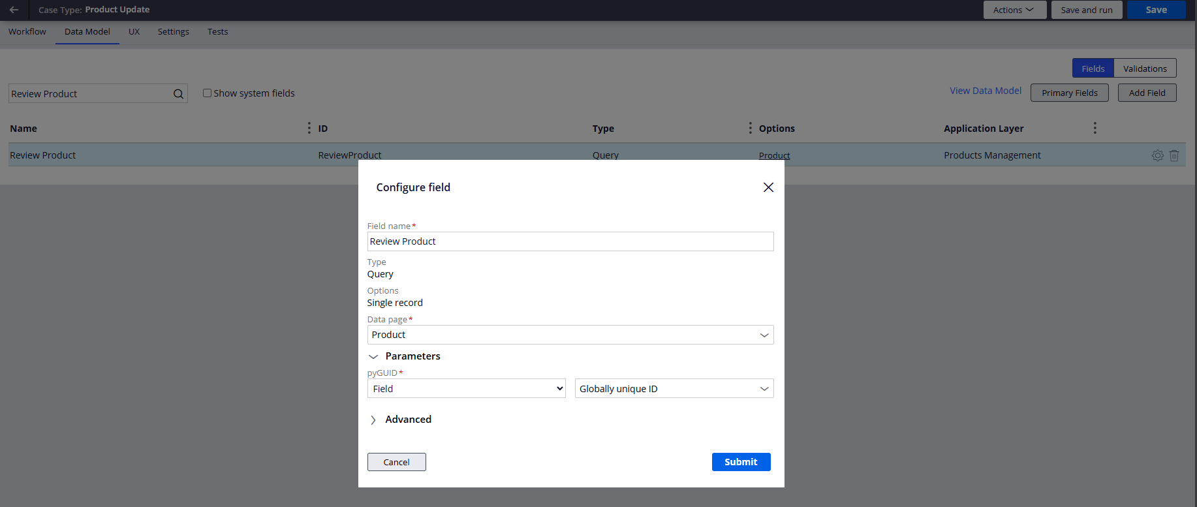Expand the Advanced section
Viewport: 1197px width, 507px height.
(x=373, y=420)
